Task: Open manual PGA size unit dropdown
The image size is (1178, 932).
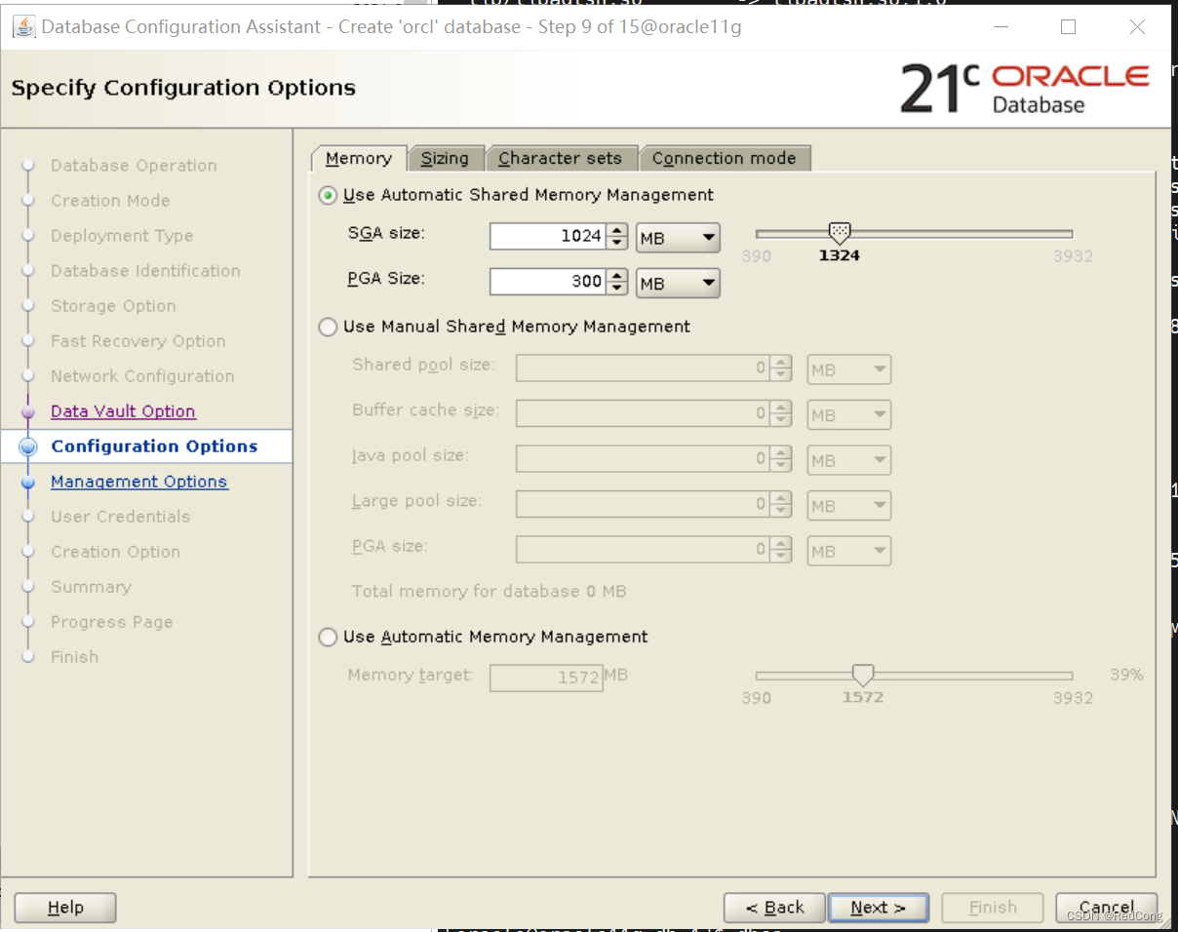Action: tap(849, 551)
